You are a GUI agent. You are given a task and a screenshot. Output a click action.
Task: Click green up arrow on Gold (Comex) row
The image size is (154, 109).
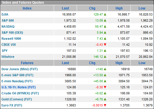pos(105,99)
